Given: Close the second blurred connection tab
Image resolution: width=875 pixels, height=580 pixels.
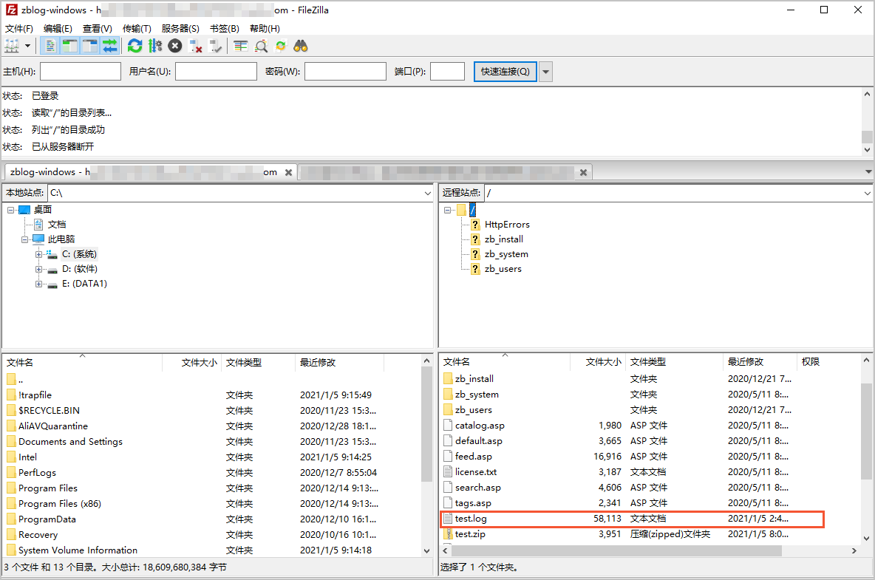Looking at the screenshot, I should [583, 172].
